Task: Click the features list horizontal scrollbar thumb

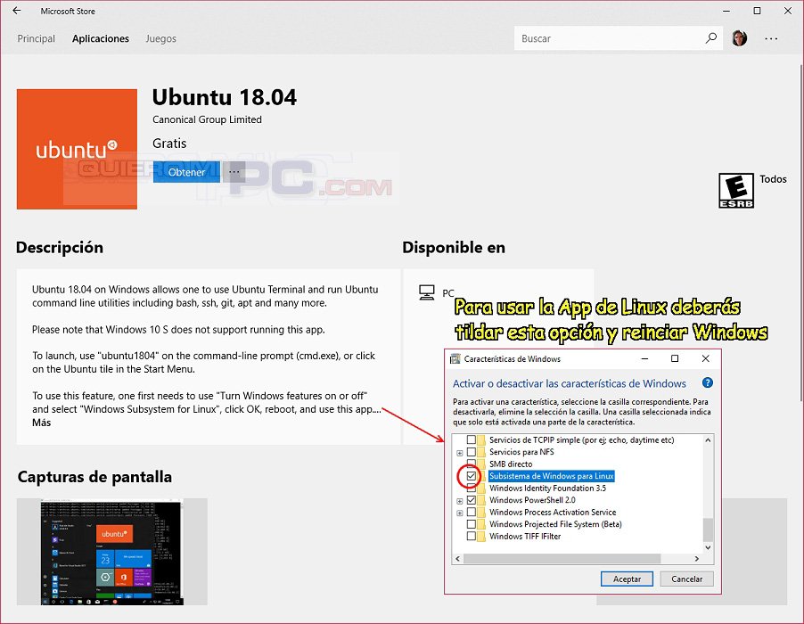Action: point(562,558)
